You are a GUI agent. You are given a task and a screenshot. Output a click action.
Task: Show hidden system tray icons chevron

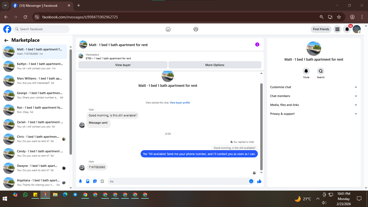click(318, 199)
